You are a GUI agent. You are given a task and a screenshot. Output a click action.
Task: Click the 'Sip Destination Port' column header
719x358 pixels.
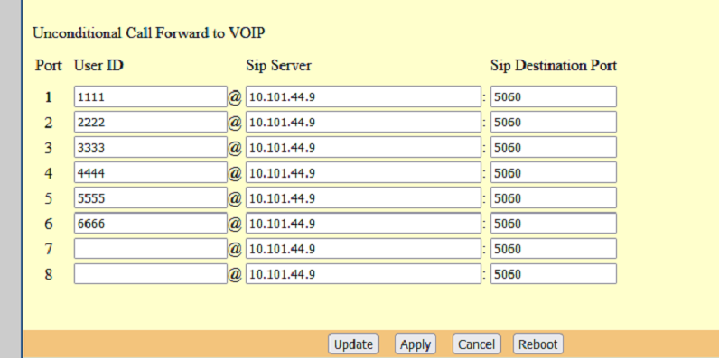(x=554, y=66)
